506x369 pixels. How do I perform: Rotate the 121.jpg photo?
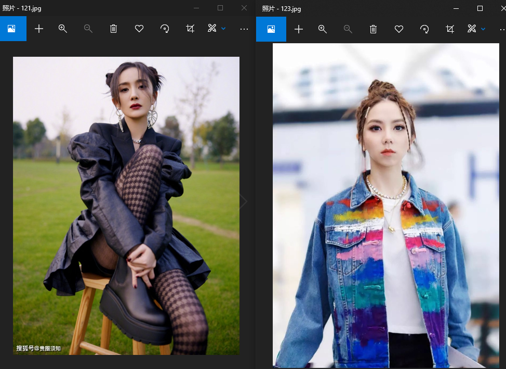[x=165, y=29]
